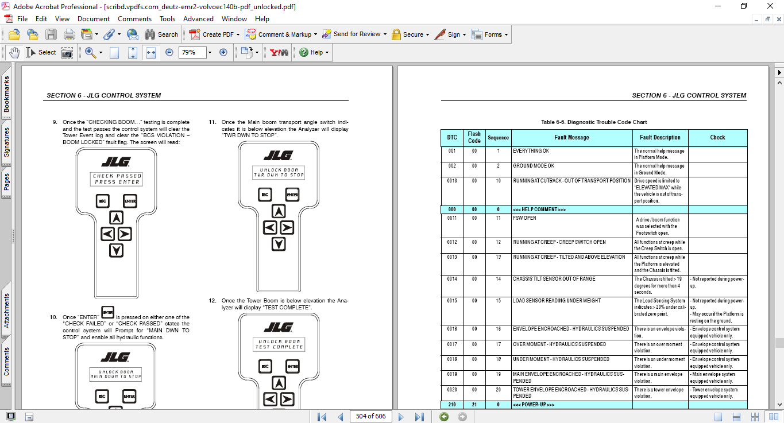The image size is (784, 423).
Task: Go to first page
Action: [322, 417]
